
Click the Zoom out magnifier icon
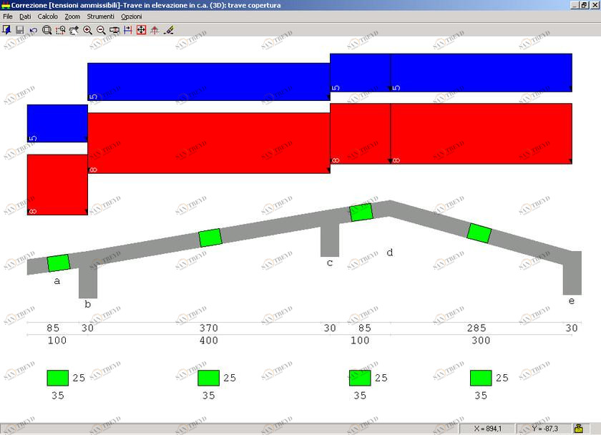point(101,30)
